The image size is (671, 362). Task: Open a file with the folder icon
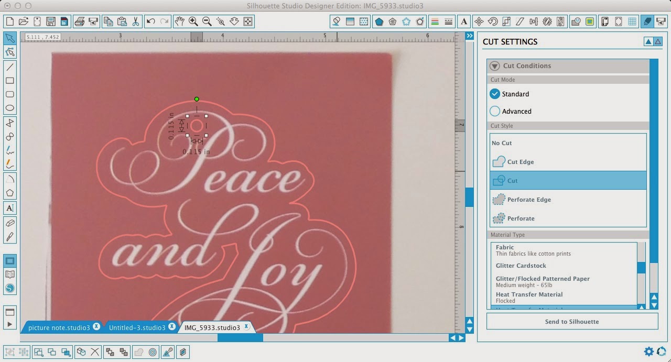click(x=23, y=21)
